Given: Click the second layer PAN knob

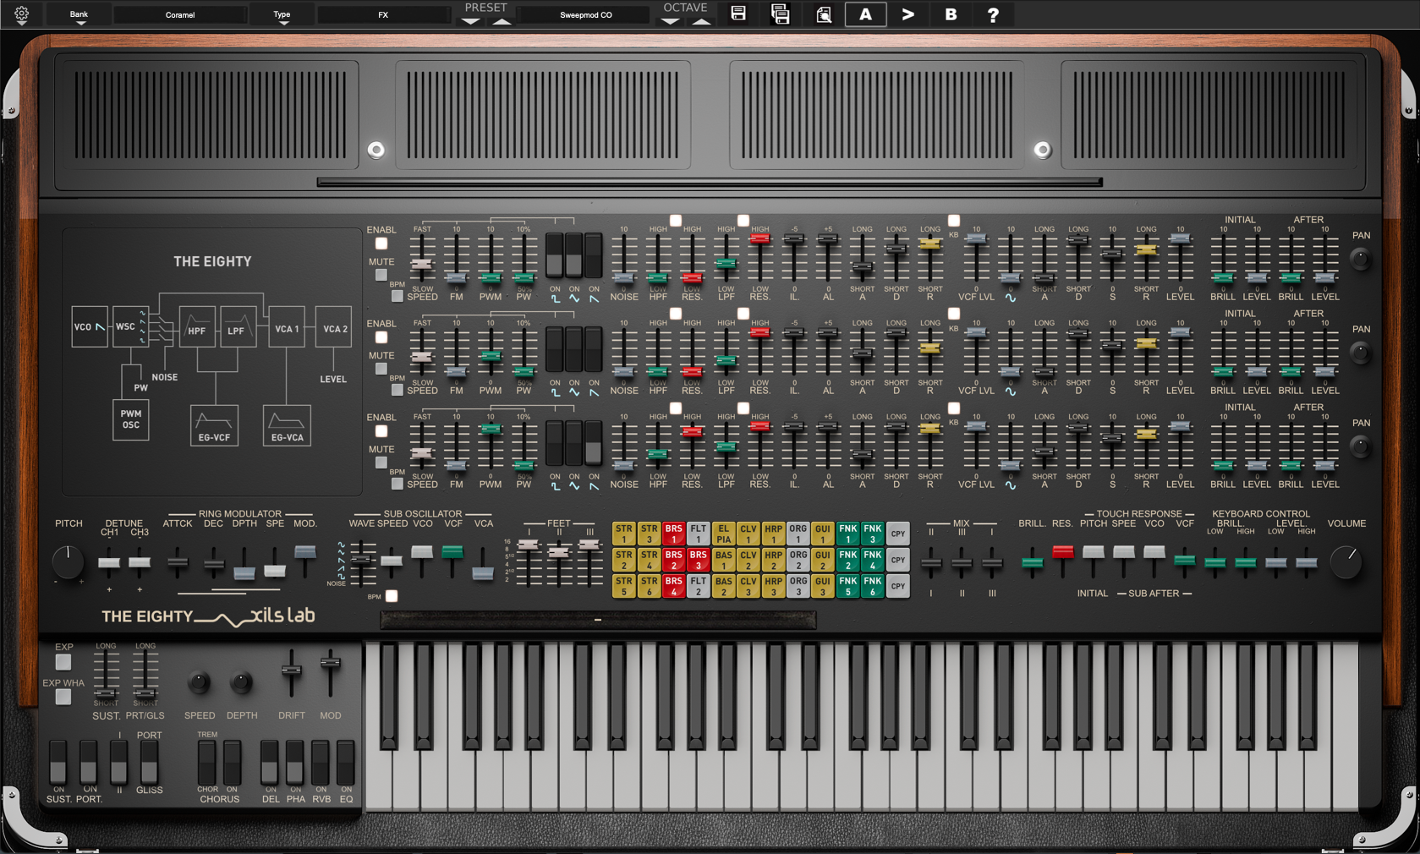Looking at the screenshot, I should click(1360, 353).
